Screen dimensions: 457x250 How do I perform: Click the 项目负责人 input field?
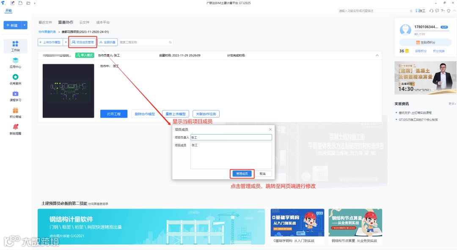click(x=231, y=137)
